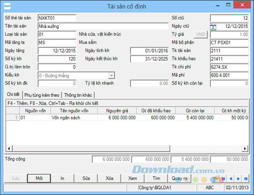Screen dimensions: 254x195
Task: Click the Mã tăng ts field 'MS'
Action: point(57,43)
